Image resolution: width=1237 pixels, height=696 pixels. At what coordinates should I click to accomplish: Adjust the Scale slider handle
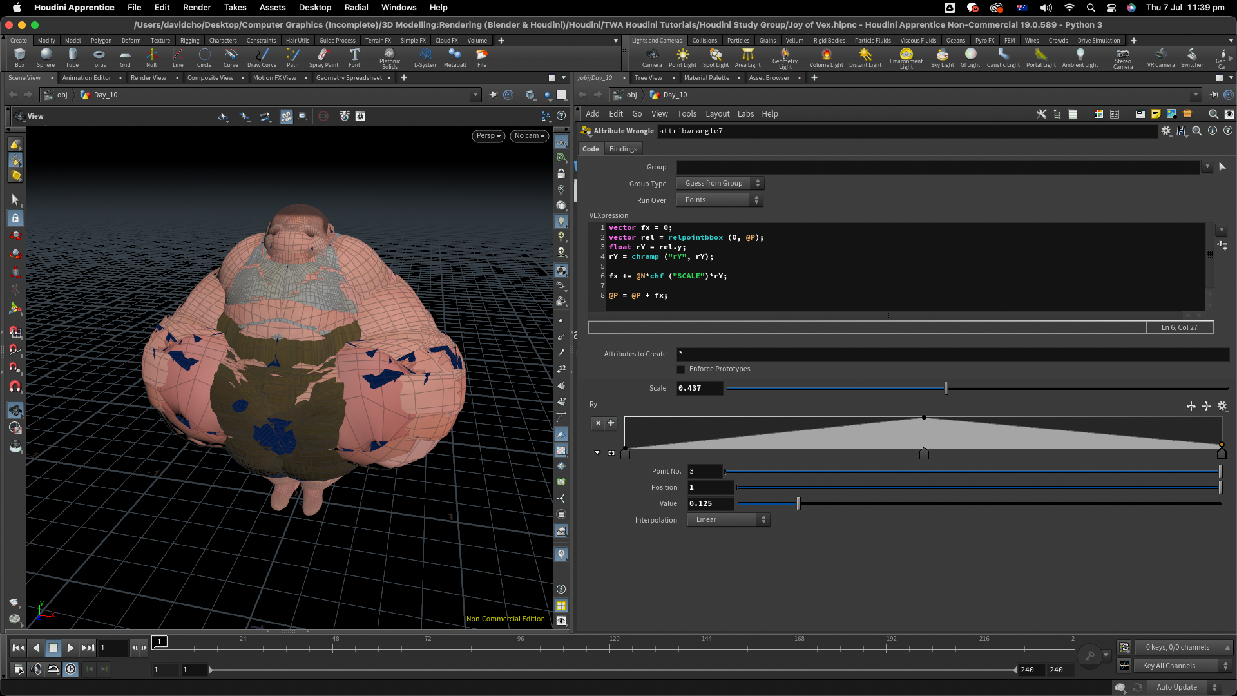tap(946, 388)
